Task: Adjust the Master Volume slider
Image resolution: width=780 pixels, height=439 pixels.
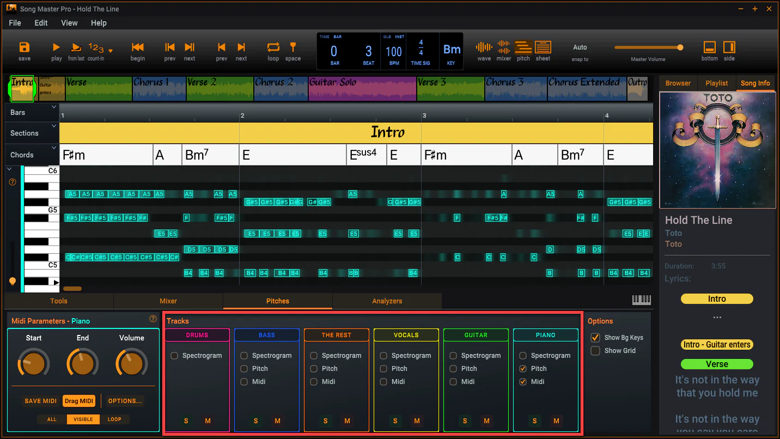Action: (x=648, y=47)
